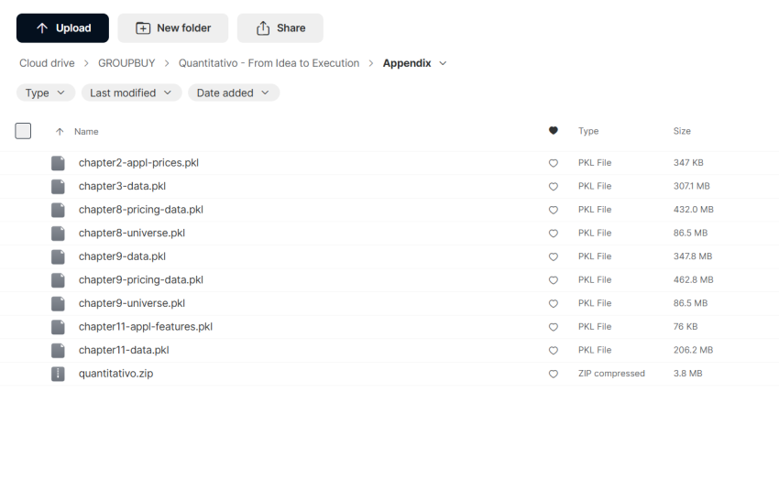
Task: Click the chapter8-universe.pkl file icon
Action: (x=58, y=233)
